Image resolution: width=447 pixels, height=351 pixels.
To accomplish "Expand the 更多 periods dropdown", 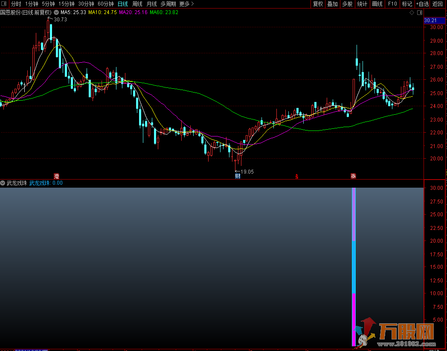I will click(x=186, y=4).
